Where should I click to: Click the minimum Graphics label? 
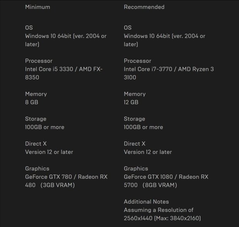click(x=37, y=169)
